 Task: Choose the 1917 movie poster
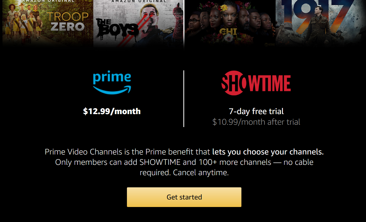(x=321, y=23)
